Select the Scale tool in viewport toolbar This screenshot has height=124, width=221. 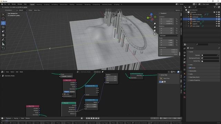coord(3,31)
